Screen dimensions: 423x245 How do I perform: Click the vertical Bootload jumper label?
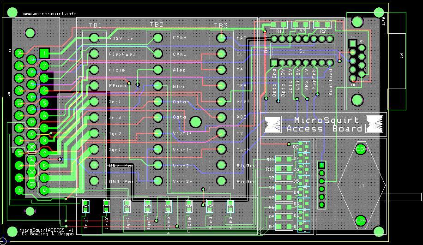[330, 82]
